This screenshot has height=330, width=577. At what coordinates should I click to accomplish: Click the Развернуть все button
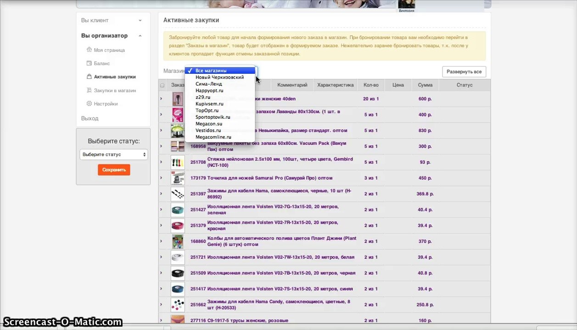click(464, 72)
